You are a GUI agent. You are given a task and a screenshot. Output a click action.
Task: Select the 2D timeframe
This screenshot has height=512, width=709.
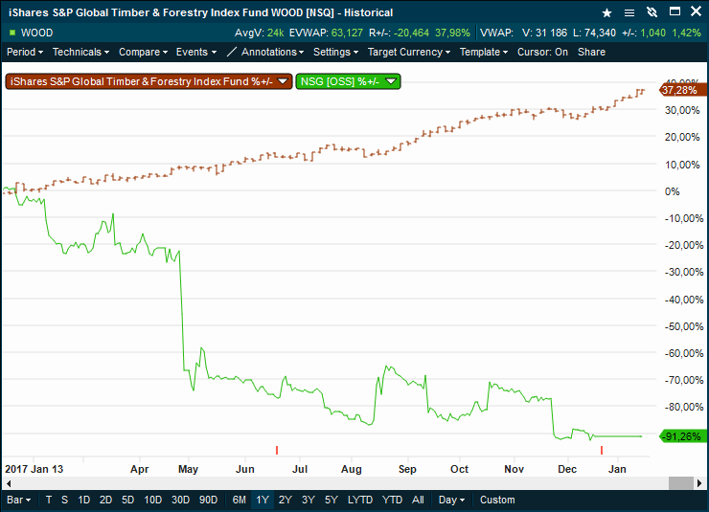coord(105,500)
